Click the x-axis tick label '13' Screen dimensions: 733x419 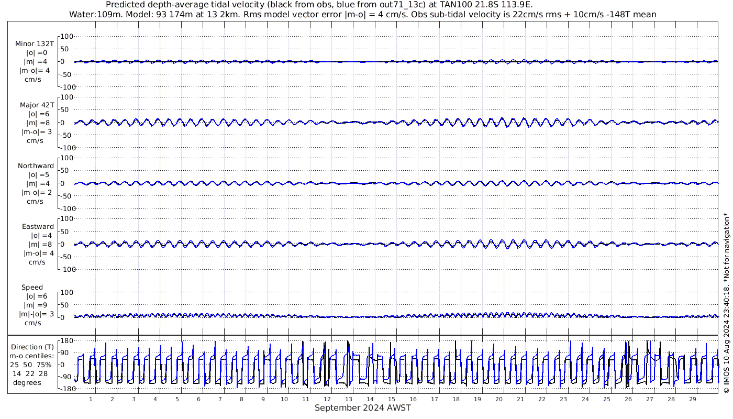349,399
